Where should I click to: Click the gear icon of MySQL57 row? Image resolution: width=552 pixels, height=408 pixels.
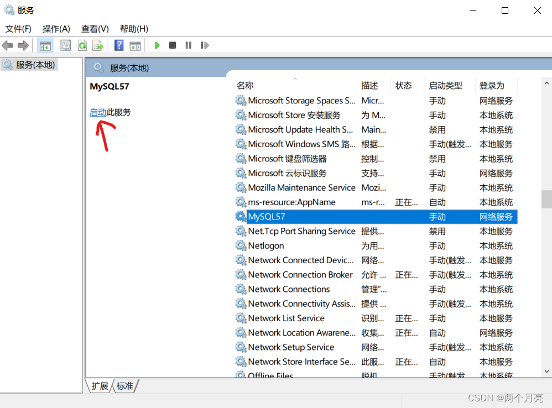pyautogui.click(x=241, y=217)
